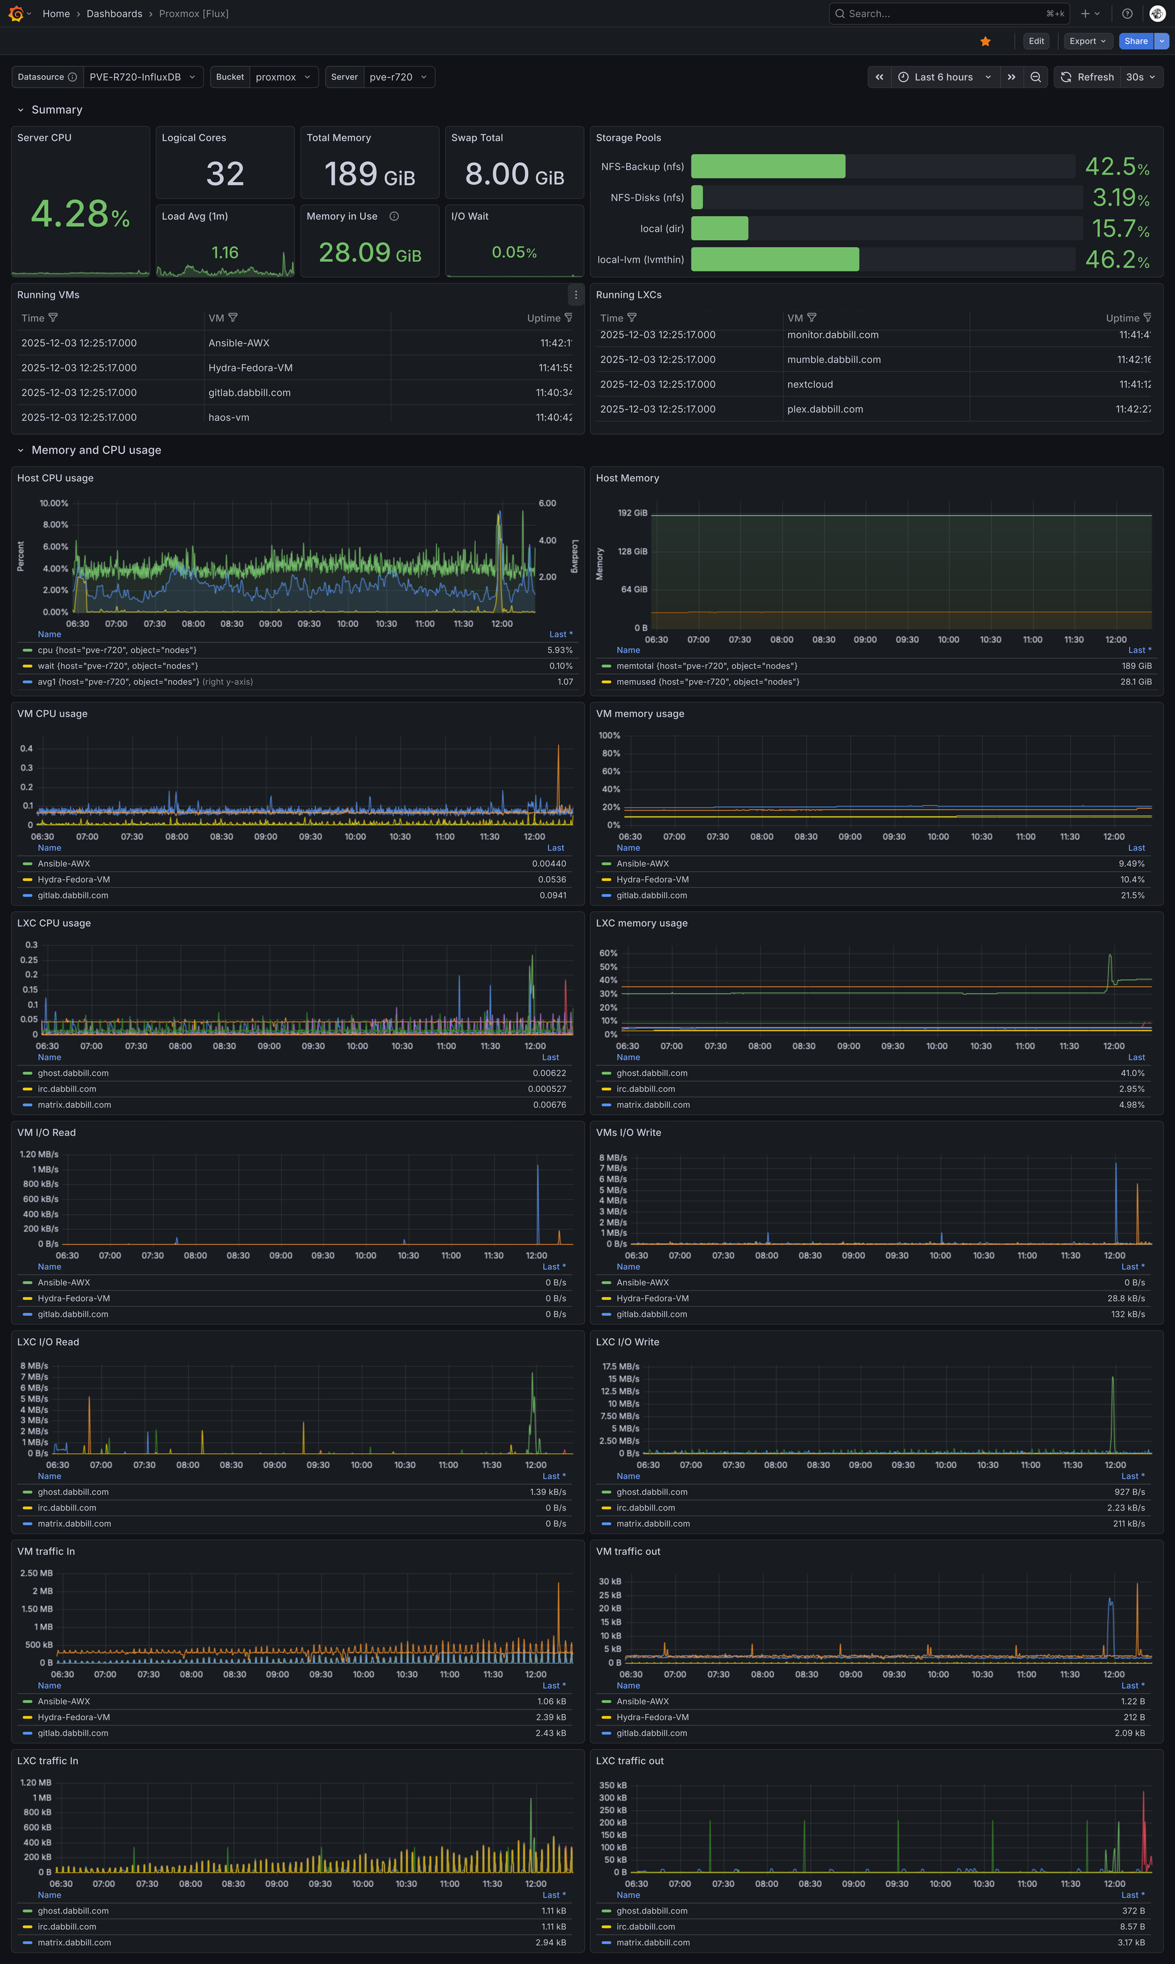
Task: Click the Edit button
Action: coord(1036,41)
